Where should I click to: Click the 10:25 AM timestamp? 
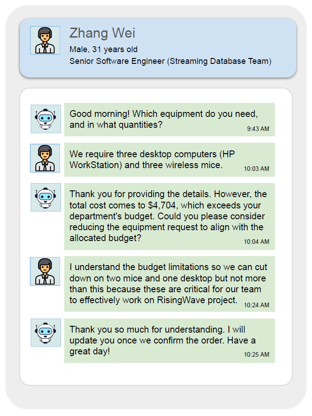(256, 355)
